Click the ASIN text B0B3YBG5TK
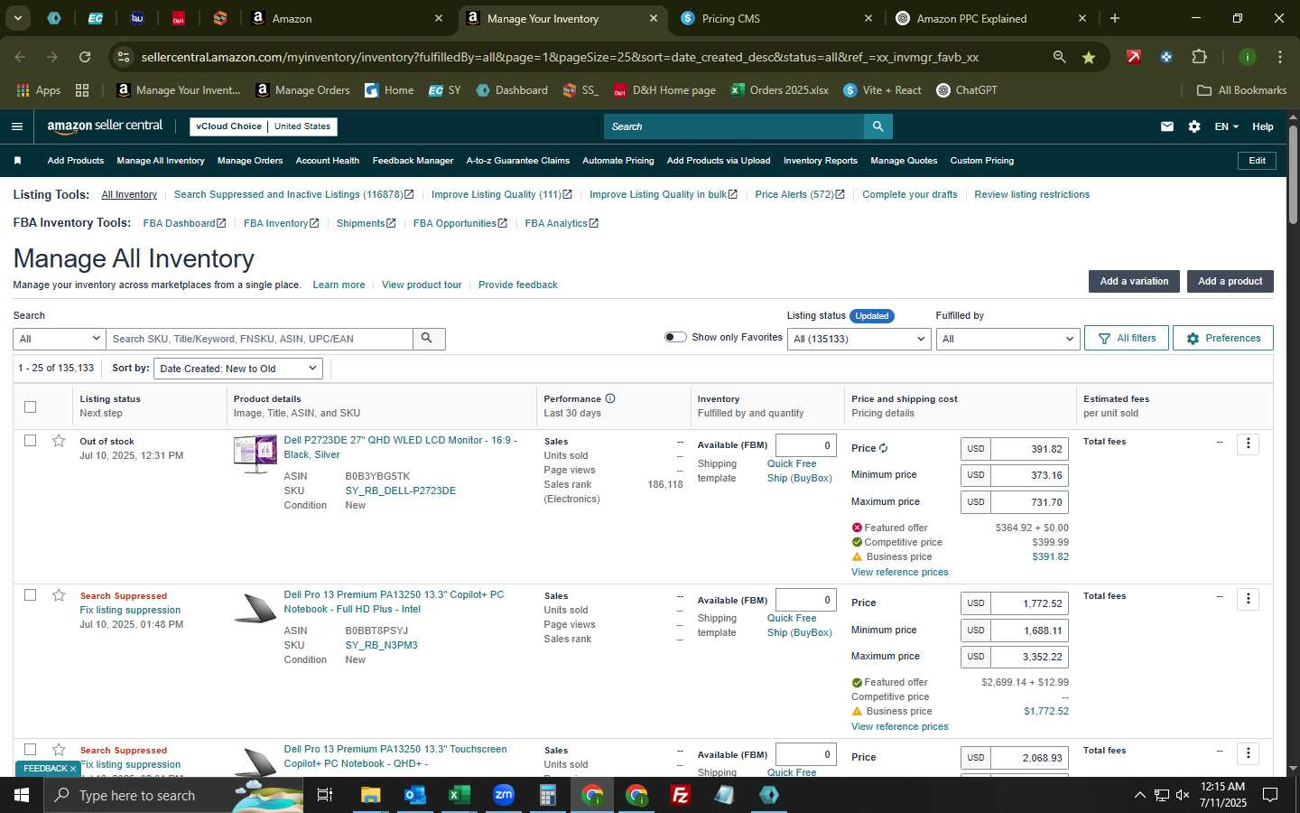1300x813 pixels. 377,476
